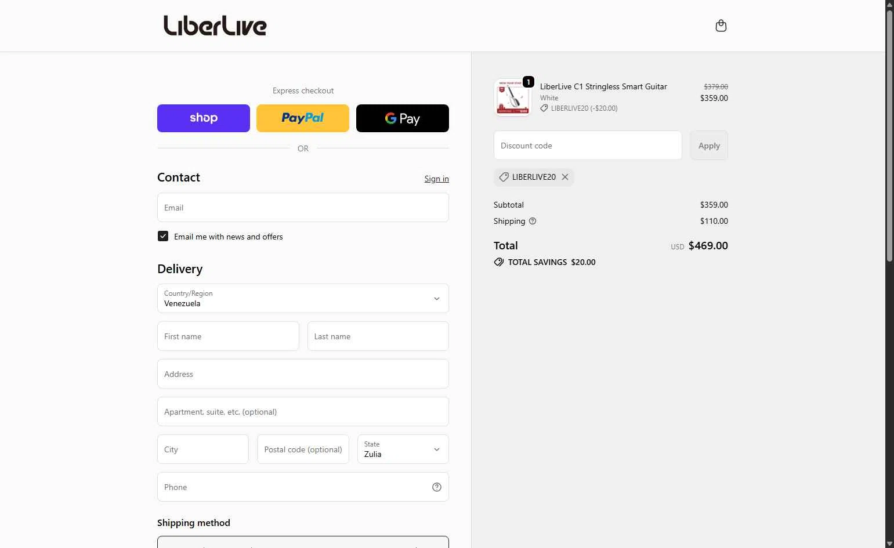The image size is (894, 548).
Task: Click the page vertical scrollbar
Action: 889,136
